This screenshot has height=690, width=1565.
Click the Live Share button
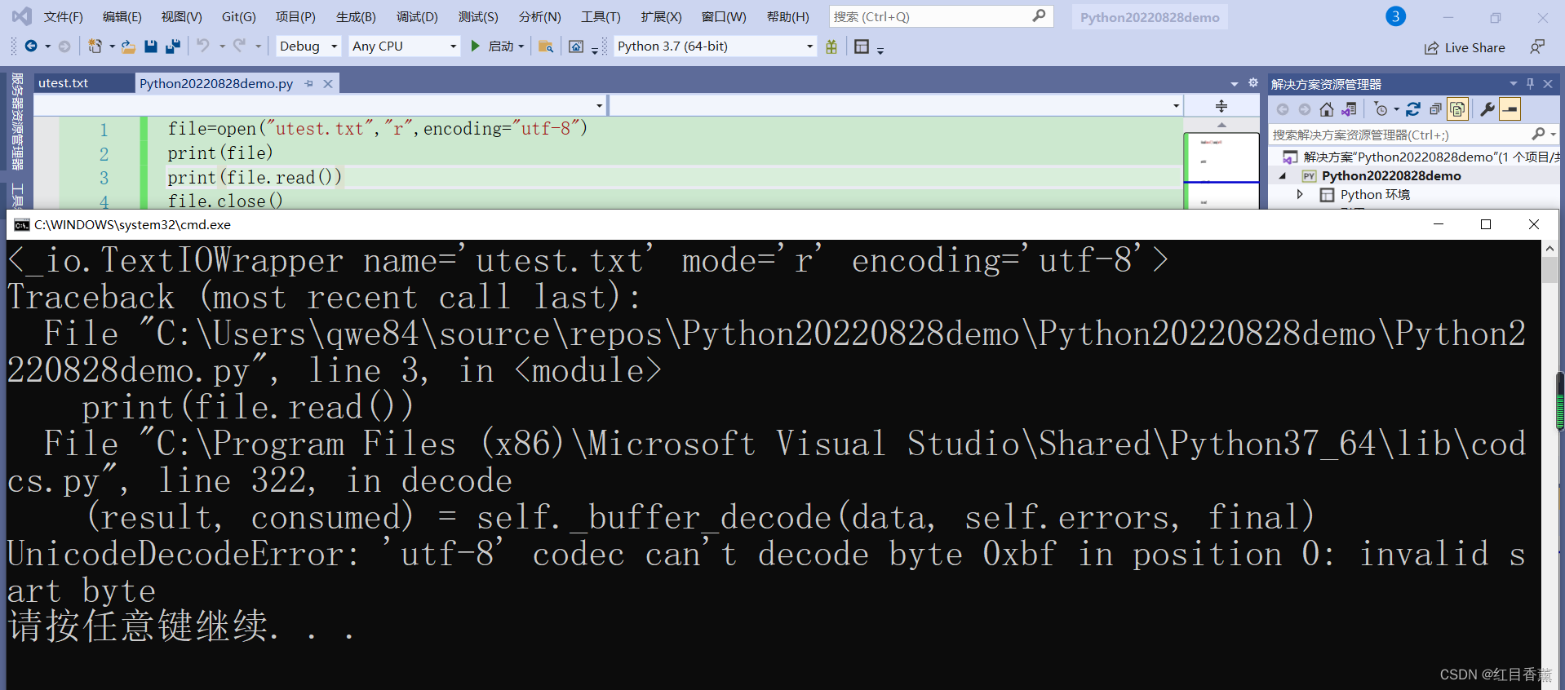tap(1465, 47)
